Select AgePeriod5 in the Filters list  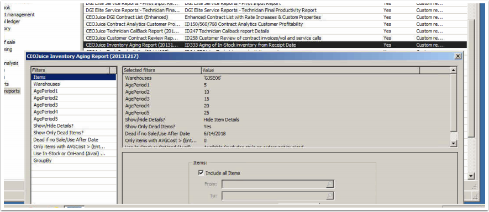tap(73, 119)
